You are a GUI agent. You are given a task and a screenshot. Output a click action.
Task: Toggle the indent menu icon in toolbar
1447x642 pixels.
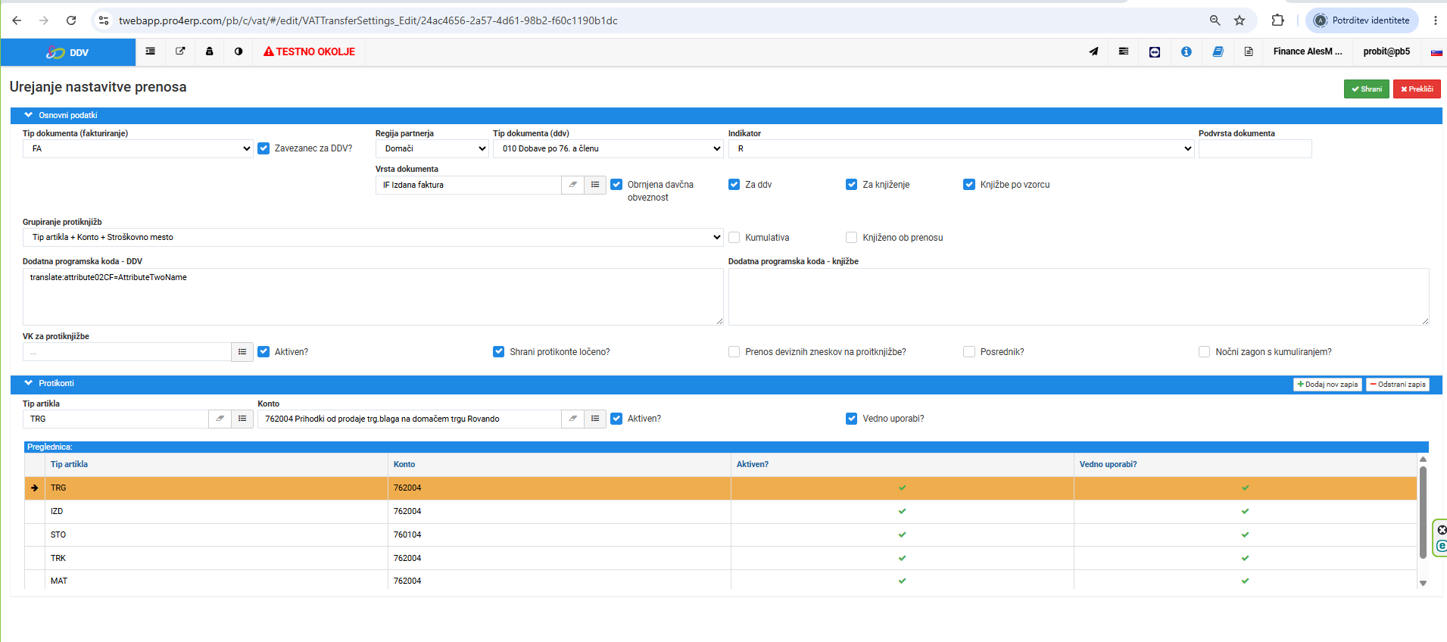pyautogui.click(x=151, y=51)
